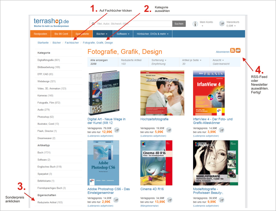Select Alle anzeigen filter
The image size is (276, 211).
(x=103, y=62)
